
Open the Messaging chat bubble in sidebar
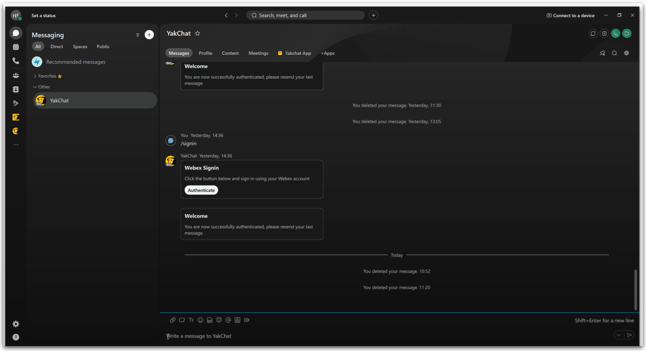[16, 33]
